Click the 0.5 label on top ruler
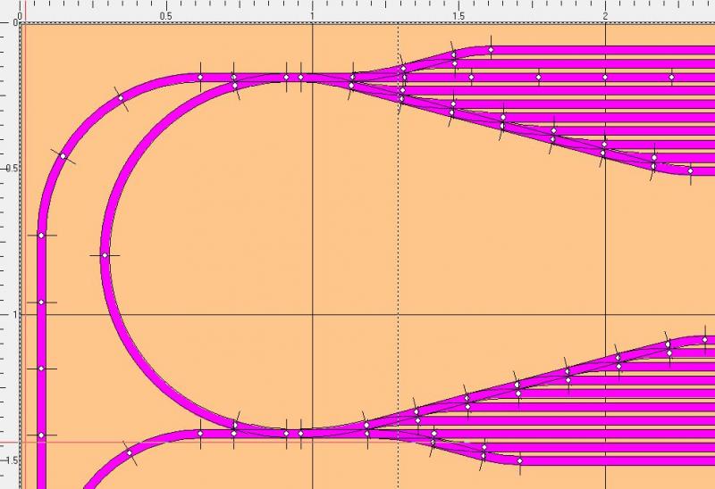The height and width of the screenshot is (489, 715). pos(166,16)
